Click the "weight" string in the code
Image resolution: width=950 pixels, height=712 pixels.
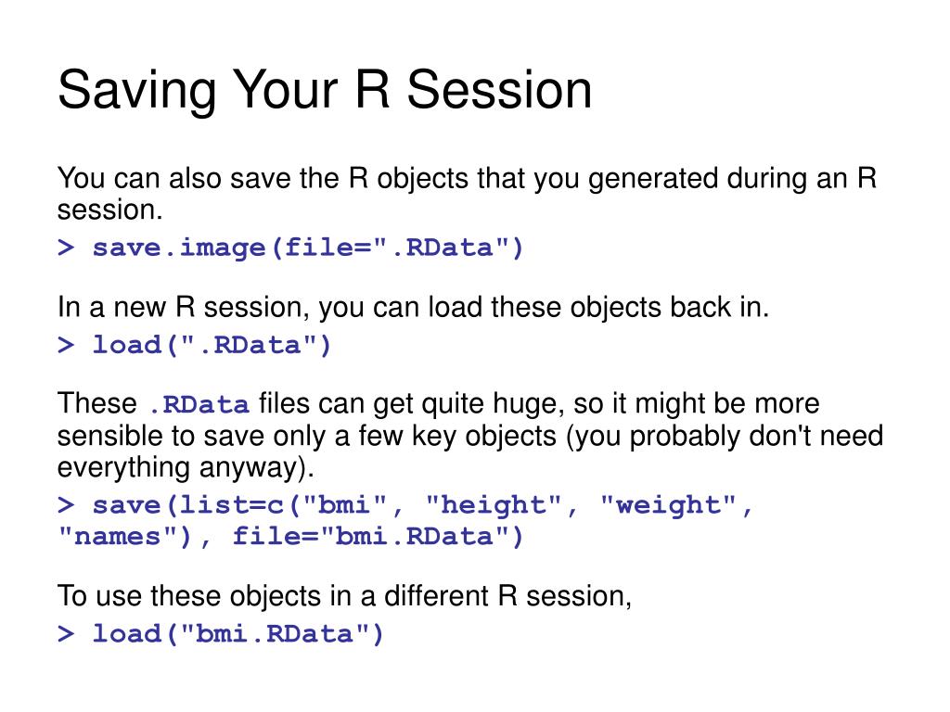675,505
